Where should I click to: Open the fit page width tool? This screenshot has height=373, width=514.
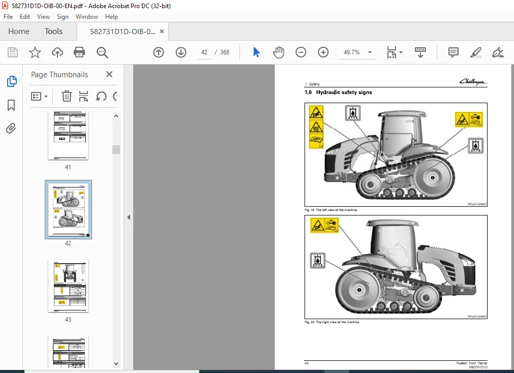(x=391, y=52)
